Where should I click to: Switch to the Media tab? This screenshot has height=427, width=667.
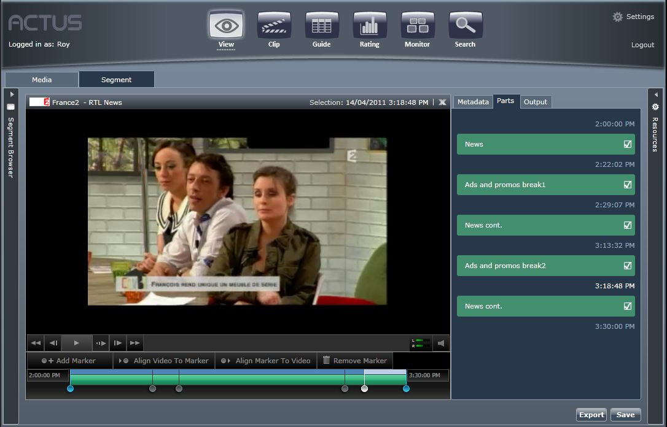(x=42, y=80)
